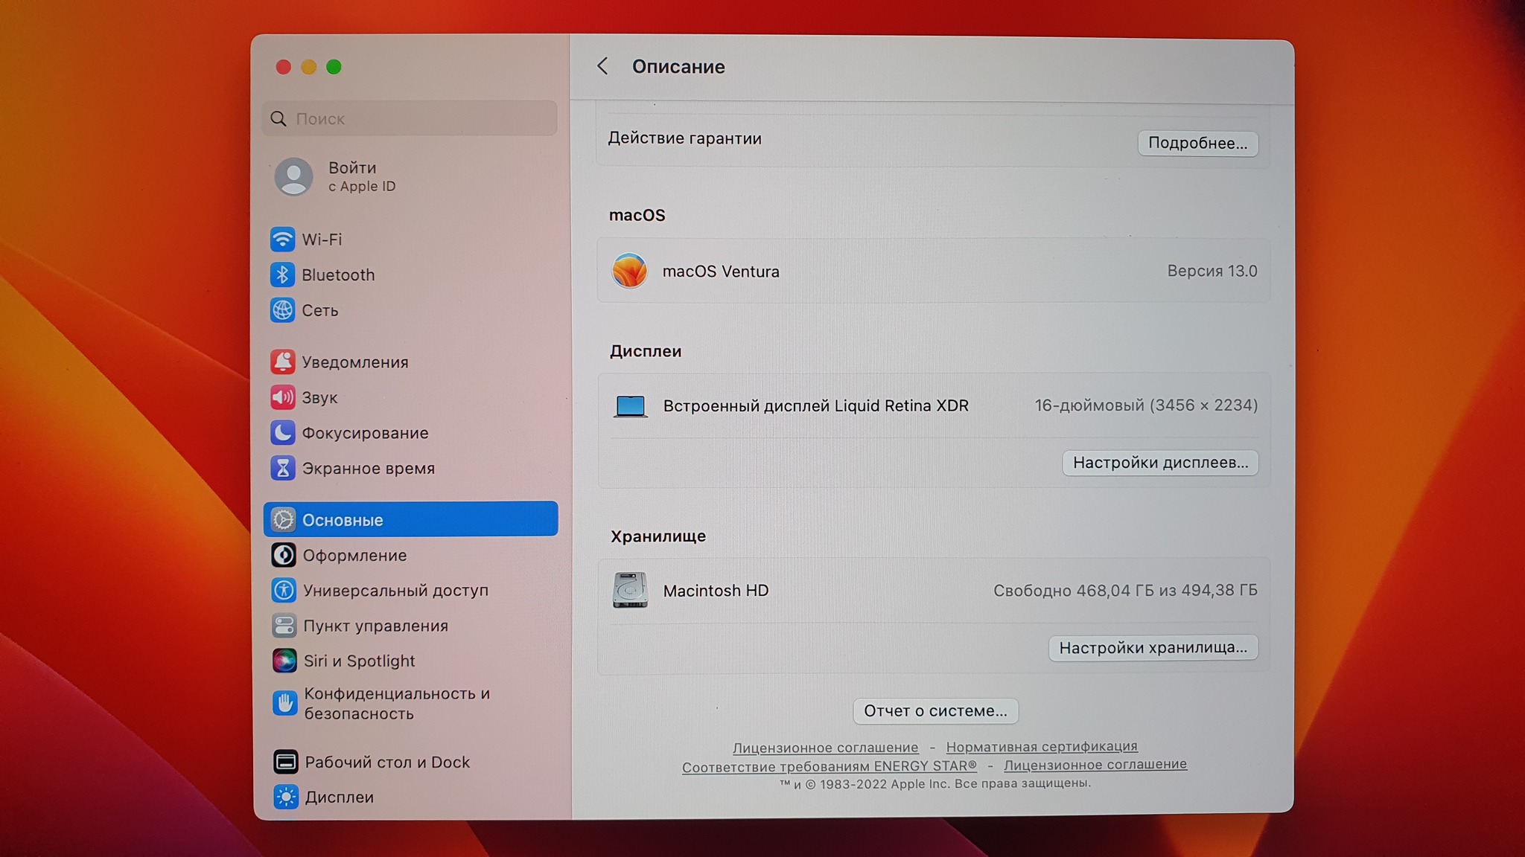Click the ENERGY STAR compliance link
Image resolution: width=1525 pixels, height=857 pixels.
point(829,766)
